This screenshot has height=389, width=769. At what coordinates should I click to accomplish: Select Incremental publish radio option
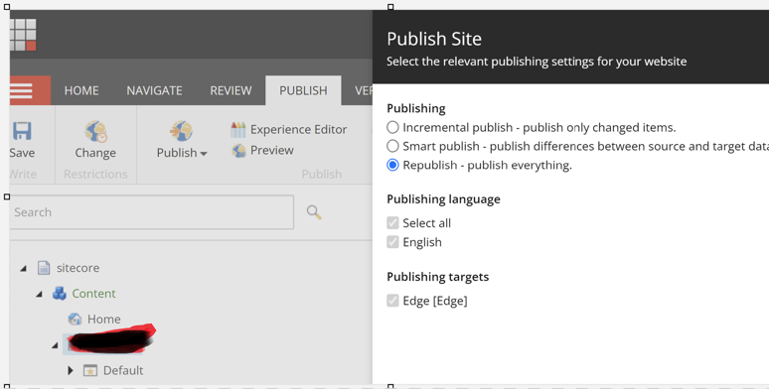(392, 127)
